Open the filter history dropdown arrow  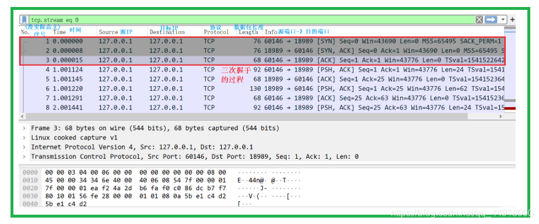coord(503,20)
